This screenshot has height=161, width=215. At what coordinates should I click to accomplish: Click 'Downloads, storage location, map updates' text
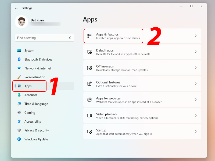122,70
